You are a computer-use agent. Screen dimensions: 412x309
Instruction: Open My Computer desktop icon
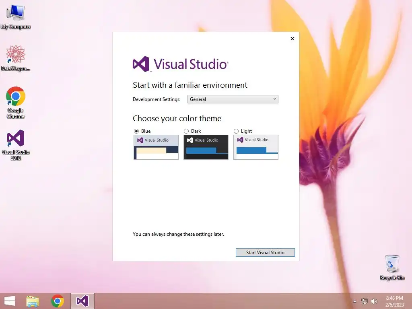click(16, 16)
